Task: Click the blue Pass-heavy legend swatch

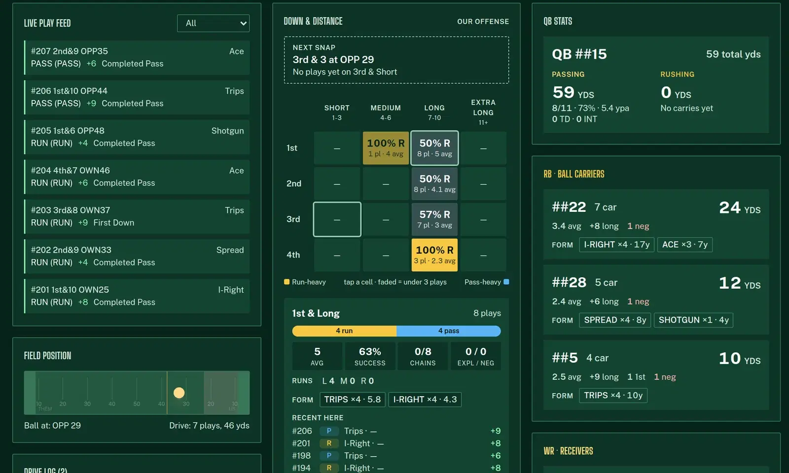Action: point(506,282)
